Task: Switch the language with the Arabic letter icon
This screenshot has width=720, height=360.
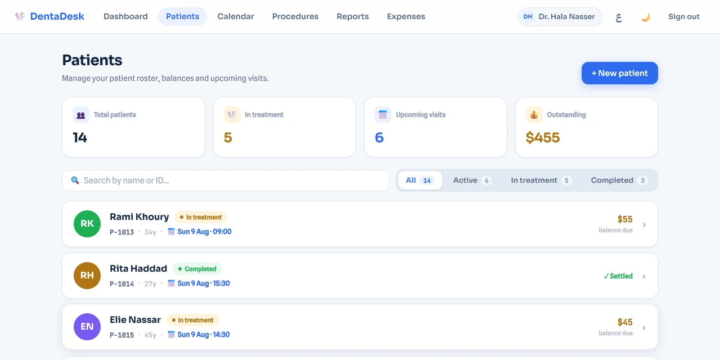Action: point(619,17)
